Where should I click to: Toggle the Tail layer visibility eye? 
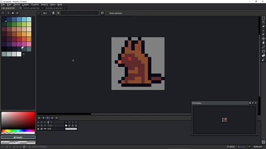38,125
